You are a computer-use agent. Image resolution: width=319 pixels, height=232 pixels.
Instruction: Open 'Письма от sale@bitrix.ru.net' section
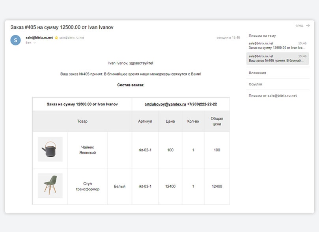click(x=272, y=96)
